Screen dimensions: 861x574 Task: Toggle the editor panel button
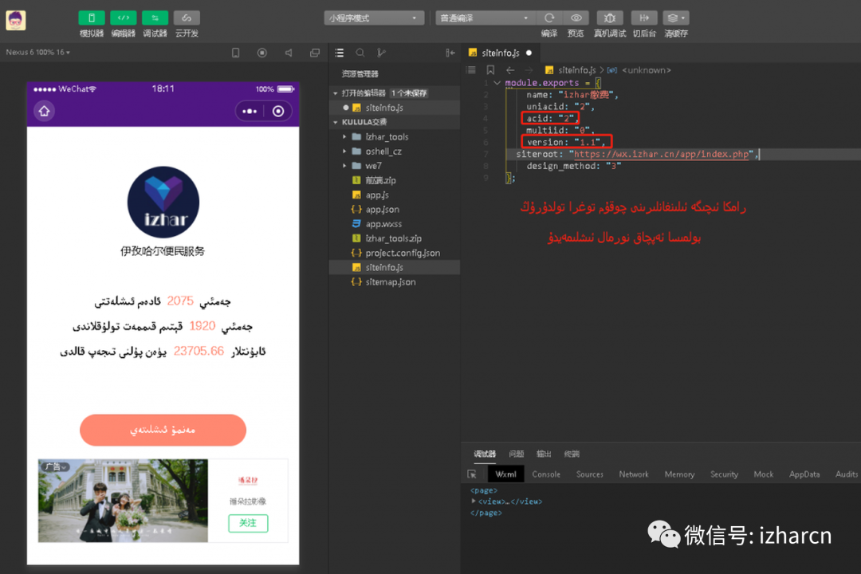(x=124, y=18)
